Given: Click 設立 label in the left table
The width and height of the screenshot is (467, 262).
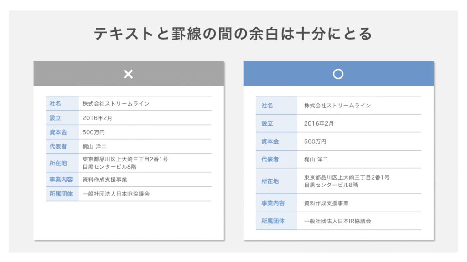Looking at the screenshot, I should coord(55,118).
